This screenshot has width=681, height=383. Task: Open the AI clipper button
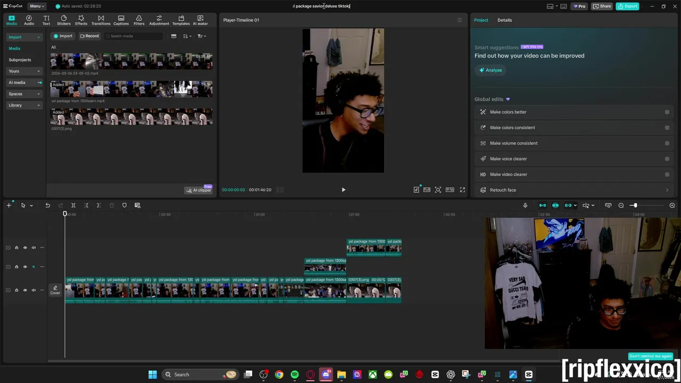[199, 190]
